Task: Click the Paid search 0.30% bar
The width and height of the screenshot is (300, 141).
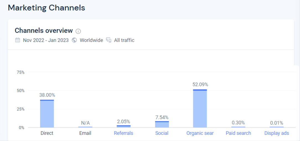Action: (x=238, y=127)
